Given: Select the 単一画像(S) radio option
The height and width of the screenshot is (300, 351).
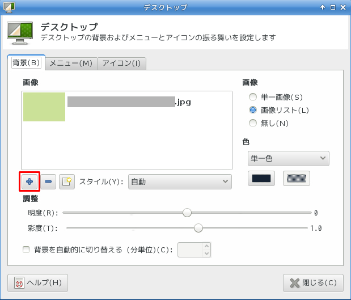Looking at the screenshot, I should 253,98.
